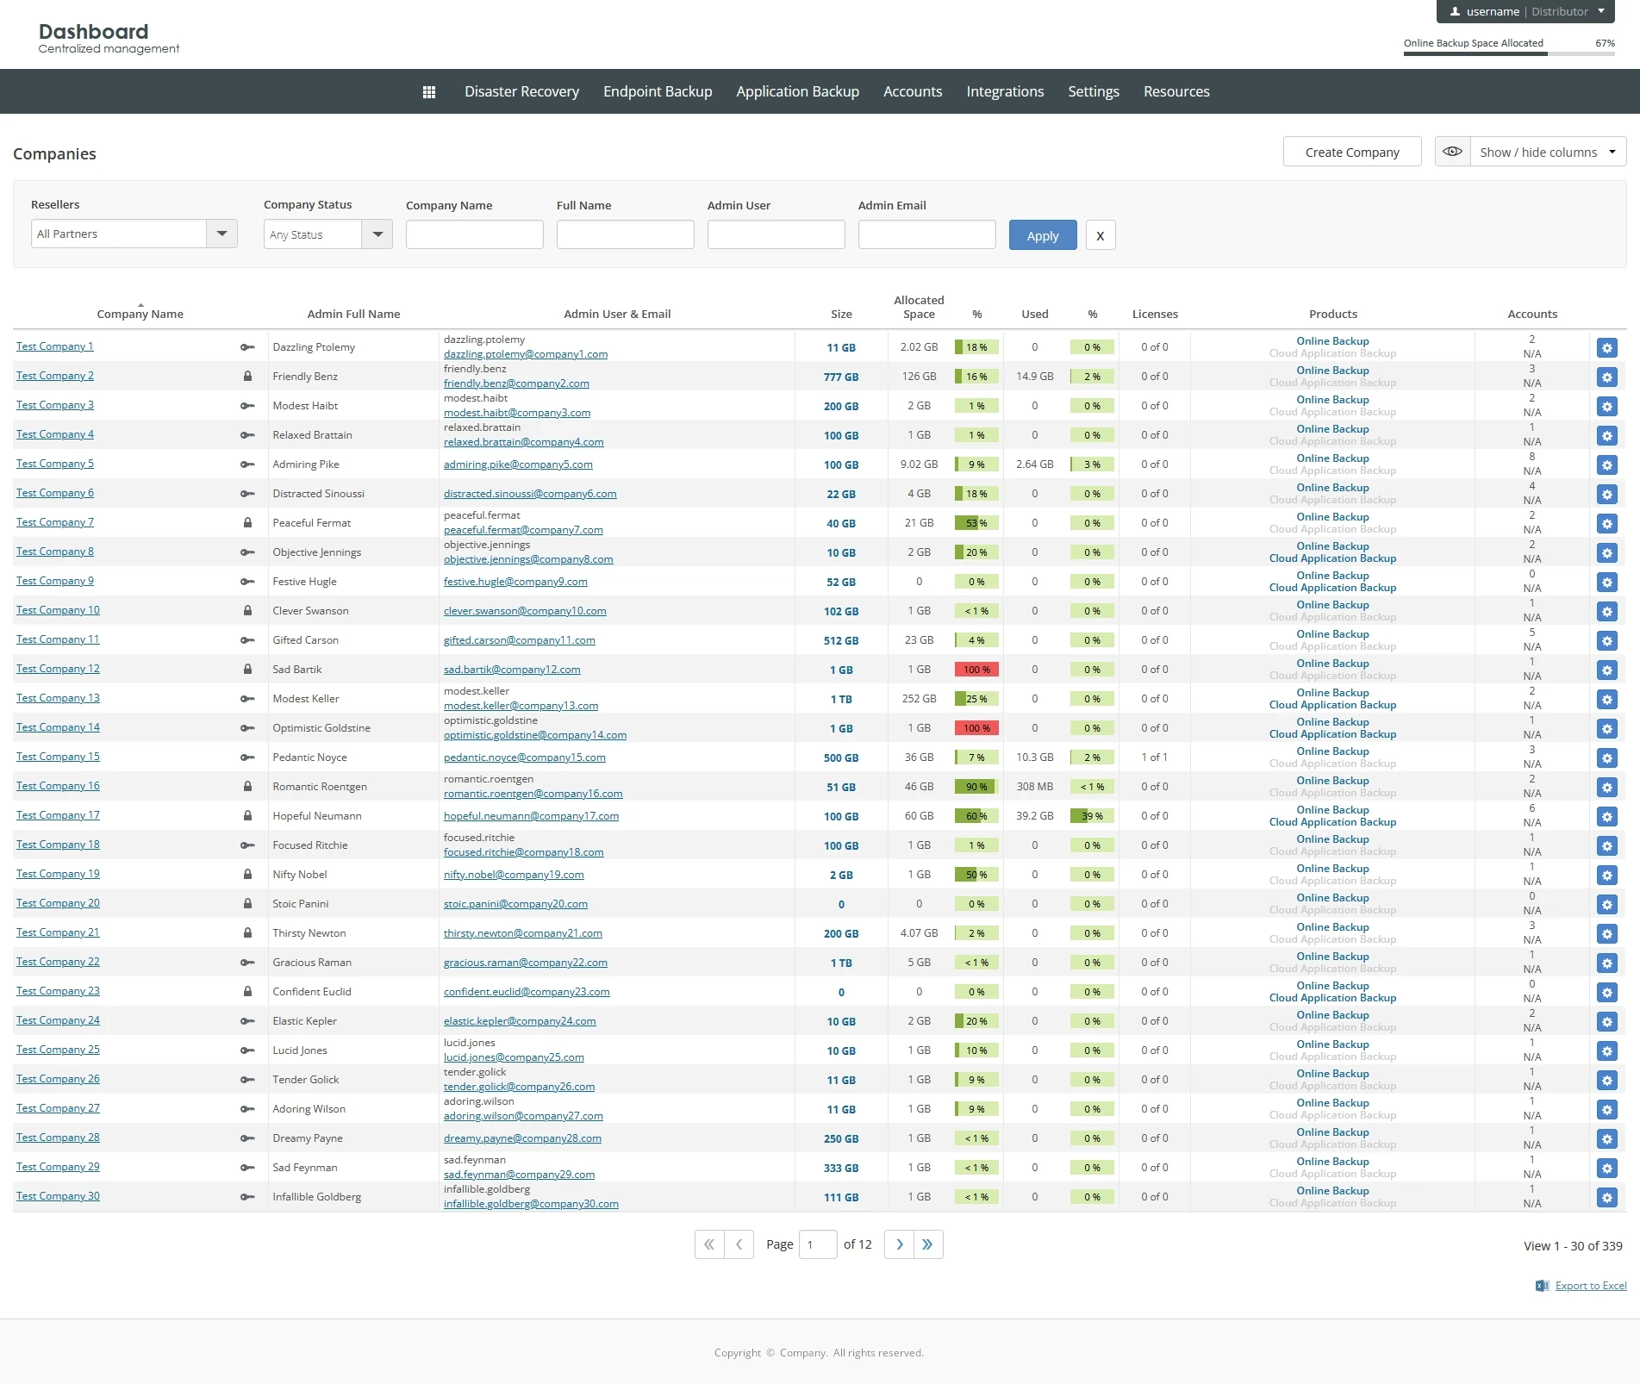Focus the Full Name filter field
Viewport: 1640px width, 1384px height.
pos(625,234)
